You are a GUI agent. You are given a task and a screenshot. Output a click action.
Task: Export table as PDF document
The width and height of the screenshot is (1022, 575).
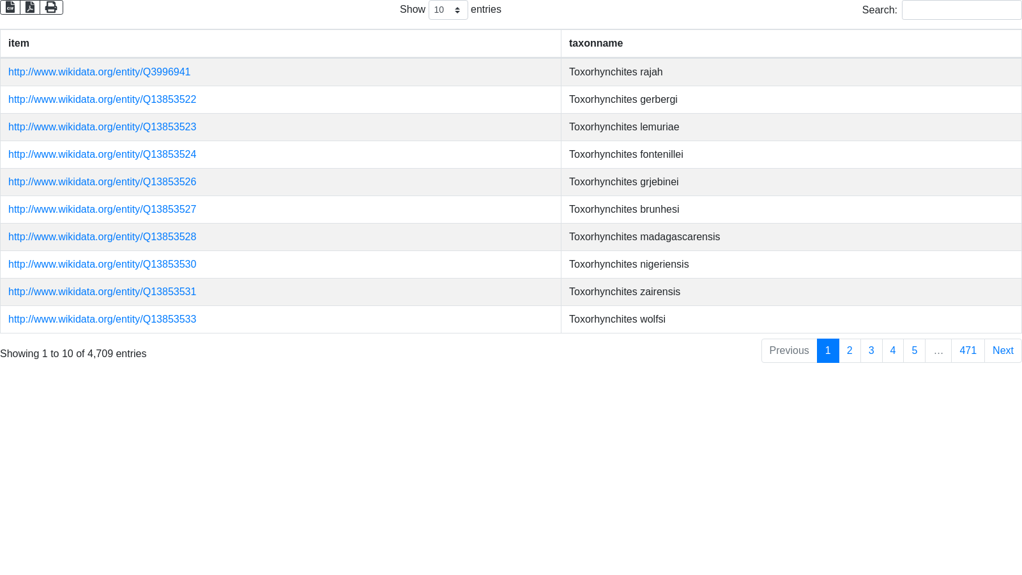pyautogui.click(x=30, y=7)
